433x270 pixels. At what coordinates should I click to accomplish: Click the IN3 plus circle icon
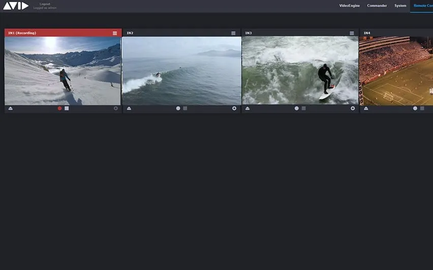pyautogui.click(x=353, y=109)
